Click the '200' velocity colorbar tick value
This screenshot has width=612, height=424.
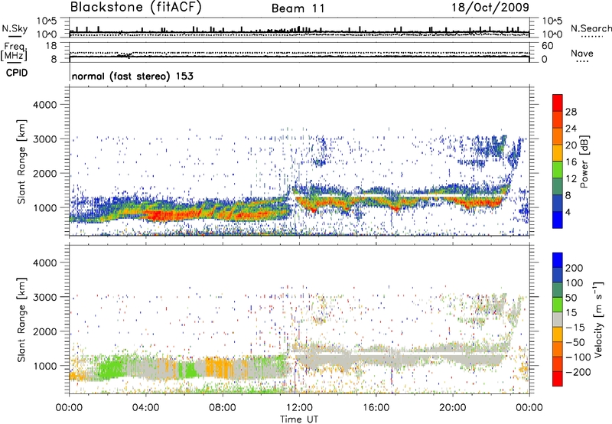[x=575, y=268]
